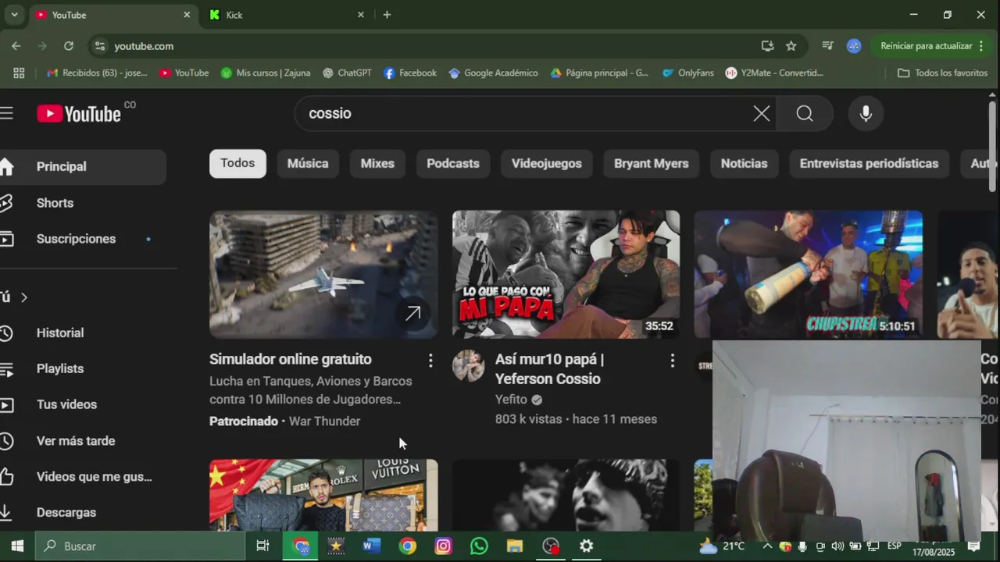Open the Así mur10 papá video title
The height and width of the screenshot is (562, 1000).
coord(549,369)
